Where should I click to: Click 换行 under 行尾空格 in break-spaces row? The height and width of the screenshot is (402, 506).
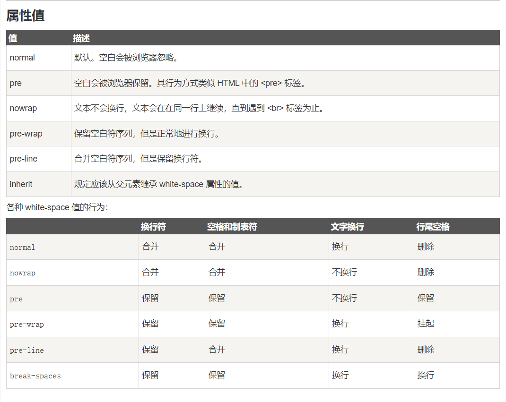[x=426, y=375]
